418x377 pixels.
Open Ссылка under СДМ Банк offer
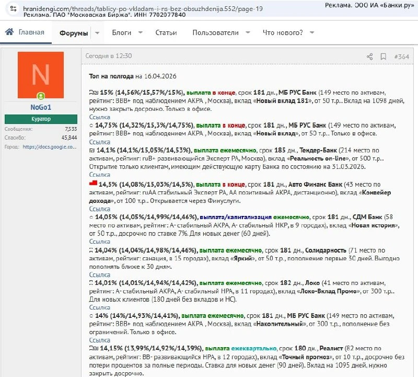[x=99, y=242]
